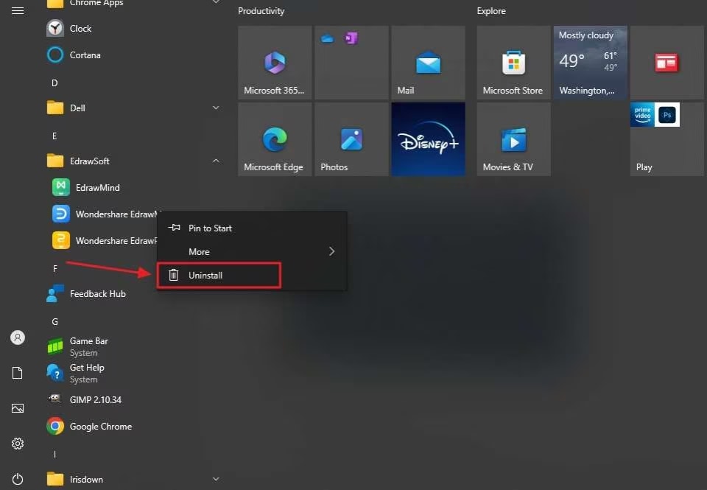
Task: Open Microsoft 365 tile
Action: (x=275, y=63)
